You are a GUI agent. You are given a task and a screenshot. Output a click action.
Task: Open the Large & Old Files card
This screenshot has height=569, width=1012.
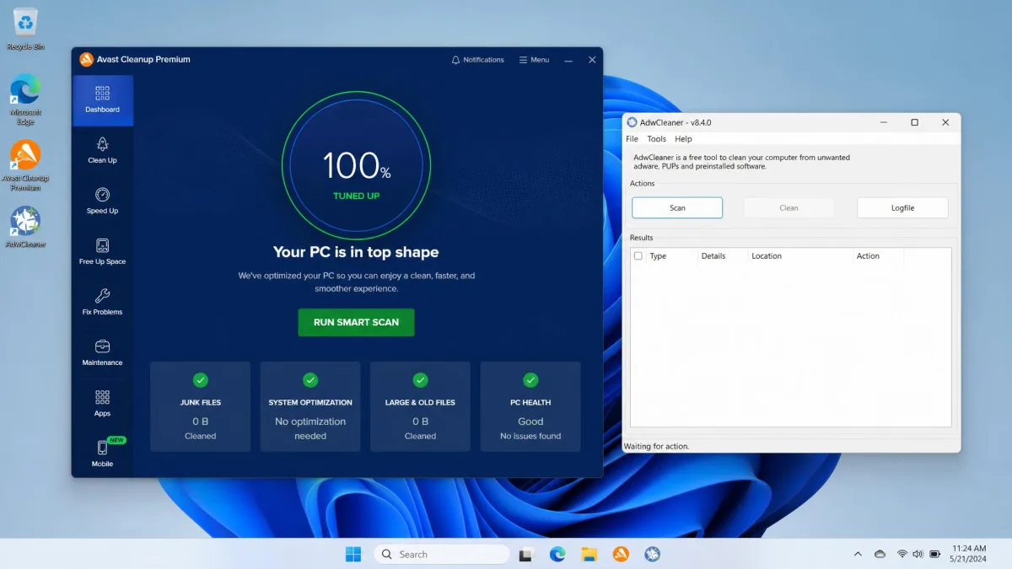[420, 406]
